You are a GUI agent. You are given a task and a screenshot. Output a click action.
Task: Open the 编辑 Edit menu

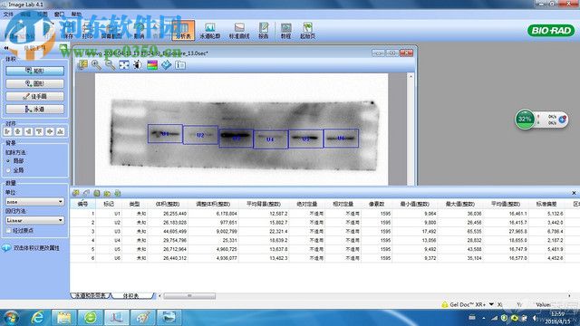25,14
